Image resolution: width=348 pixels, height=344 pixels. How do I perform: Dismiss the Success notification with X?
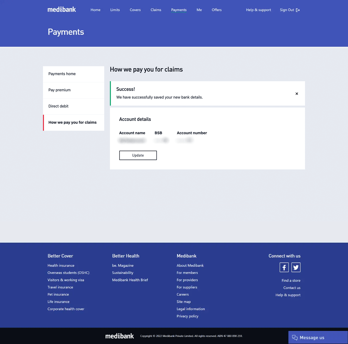pyautogui.click(x=297, y=94)
